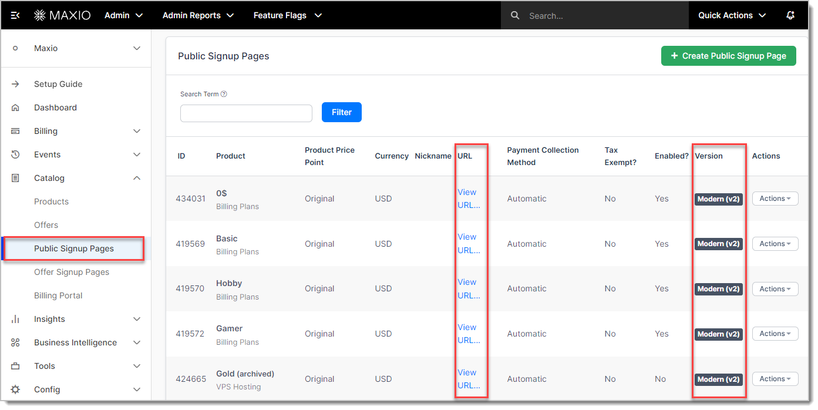The image size is (818, 410).
Task: Click the notification bell icon
Action: pos(790,15)
